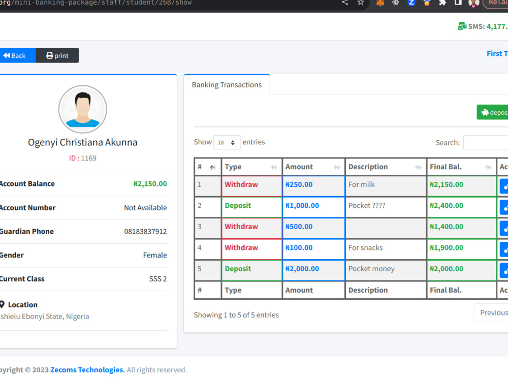Open the deposit button with piggy bank
This screenshot has height=381, width=508.
click(492, 112)
